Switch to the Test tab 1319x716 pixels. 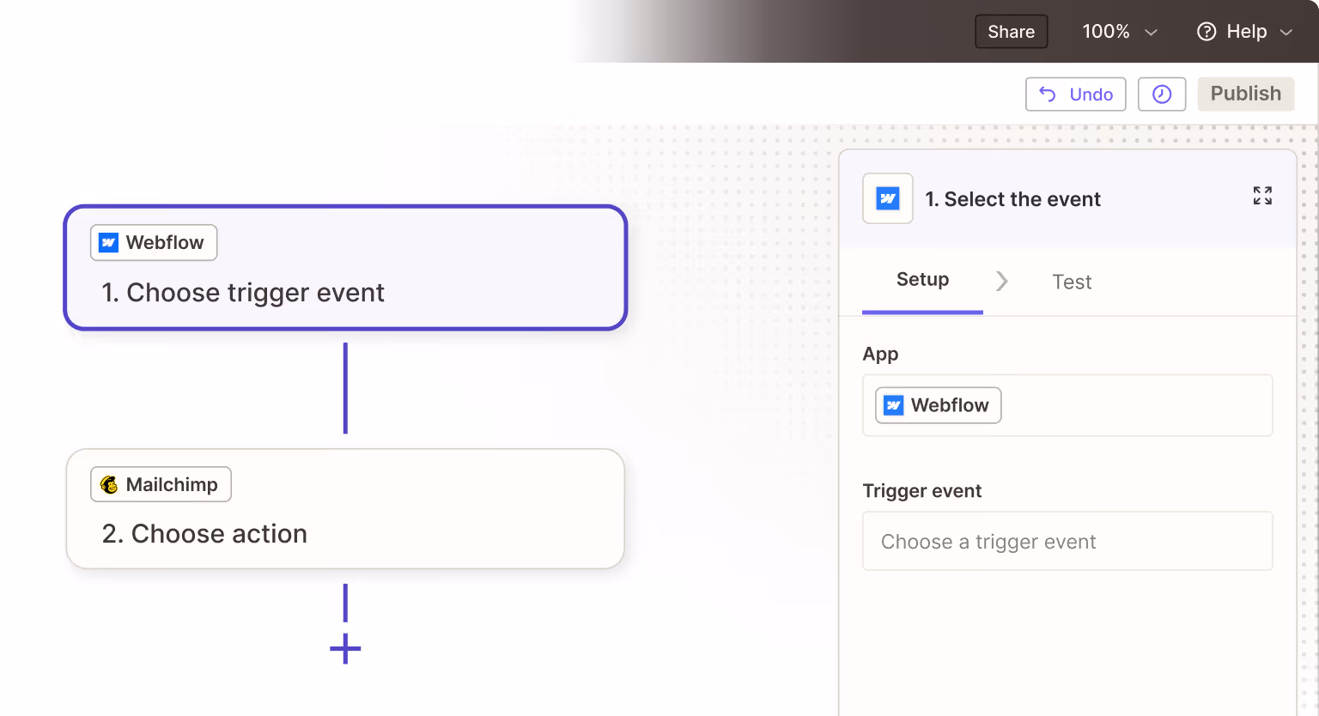pos(1071,281)
